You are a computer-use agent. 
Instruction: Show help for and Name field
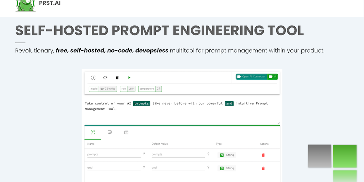(144, 167)
